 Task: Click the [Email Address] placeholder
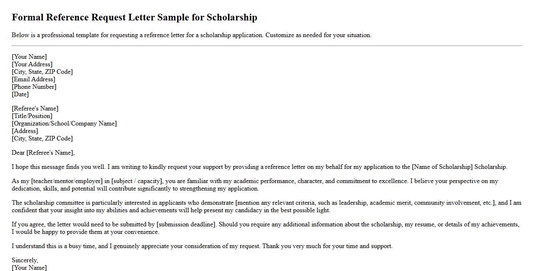click(x=33, y=79)
